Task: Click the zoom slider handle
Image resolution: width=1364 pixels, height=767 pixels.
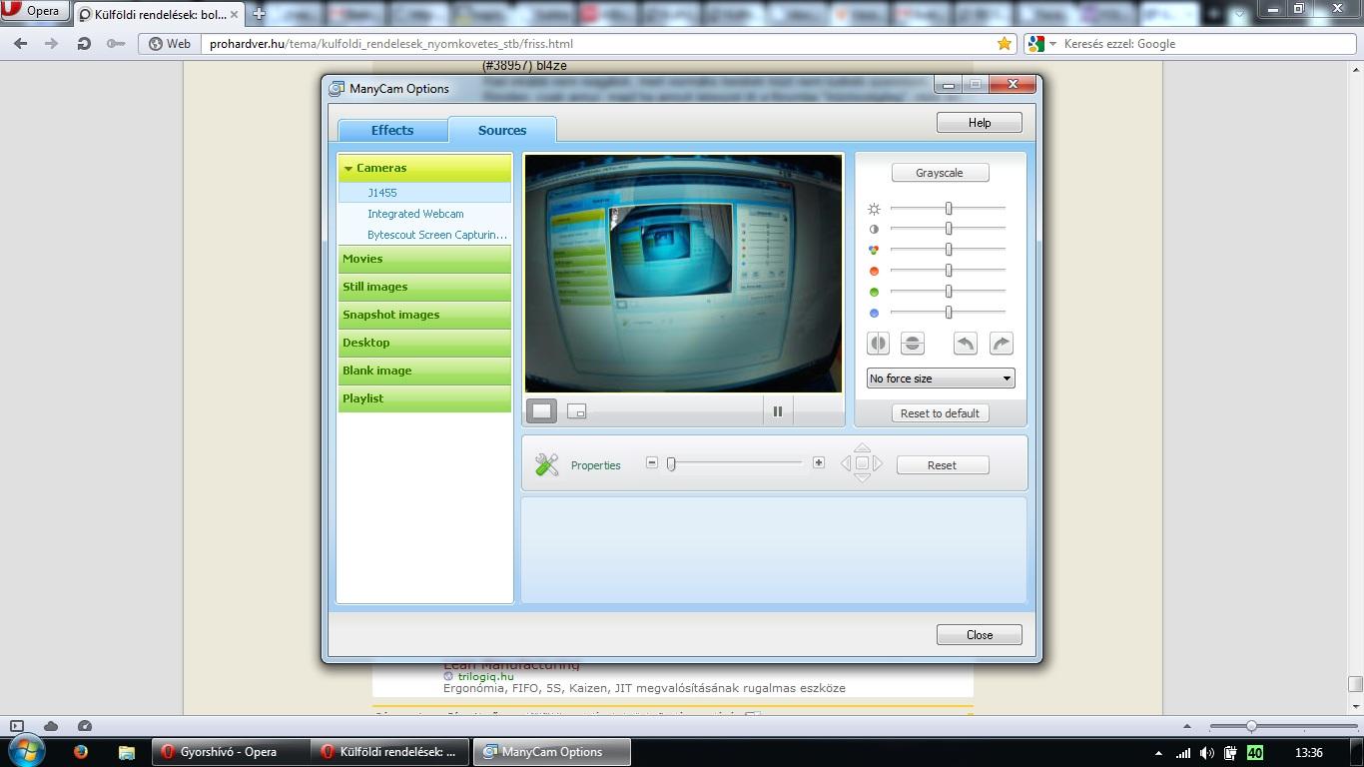Action: pyautogui.click(x=672, y=463)
